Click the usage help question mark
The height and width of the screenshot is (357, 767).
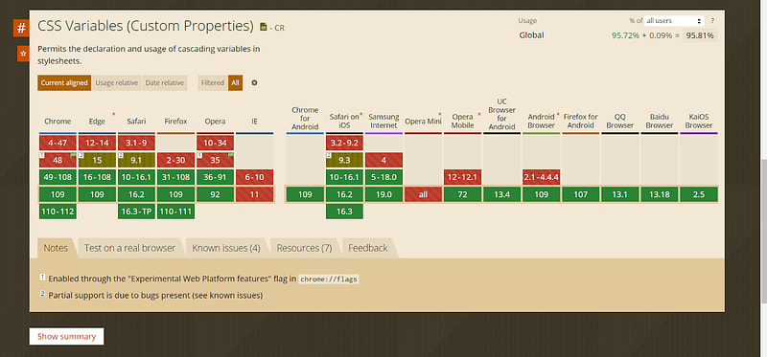pyautogui.click(x=712, y=21)
